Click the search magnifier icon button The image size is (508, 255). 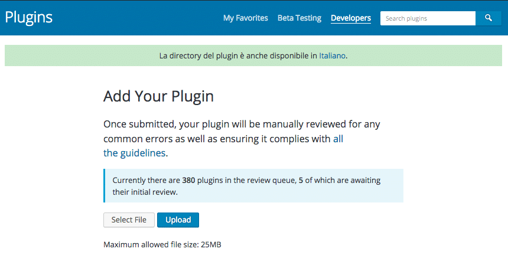click(489, 18)
